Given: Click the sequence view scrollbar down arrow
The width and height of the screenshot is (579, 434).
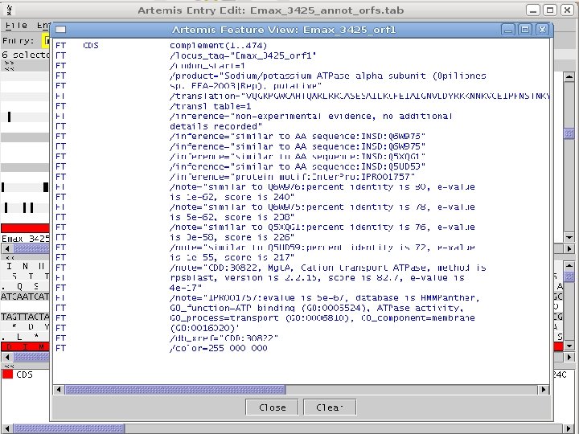Looking at the screenshot, I should [x=569, y=346].
